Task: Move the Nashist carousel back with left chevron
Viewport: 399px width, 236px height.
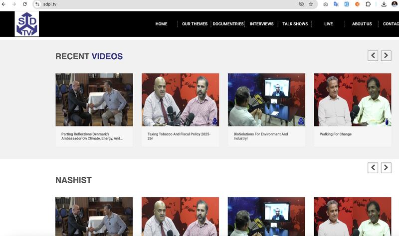Action: (373, 168)
